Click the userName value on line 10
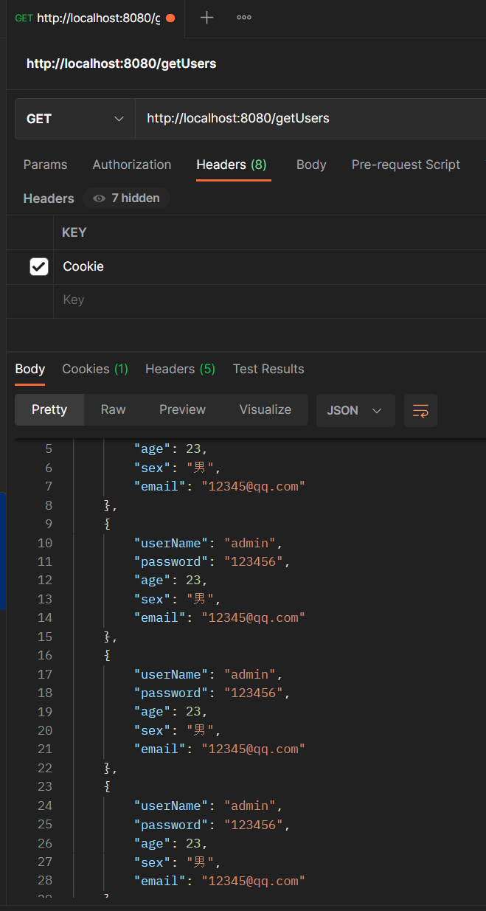The image size is (486, 911). [x=250, y=544]
